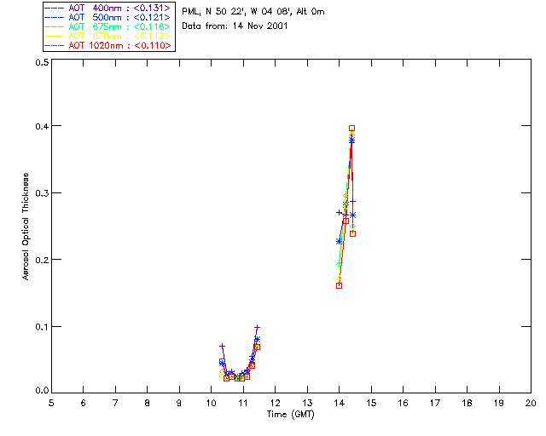The image size is (546, 436).
Task: Click the 0.0 tick label on y-axis
Action: pyautogui.click(x=39, y=392)
